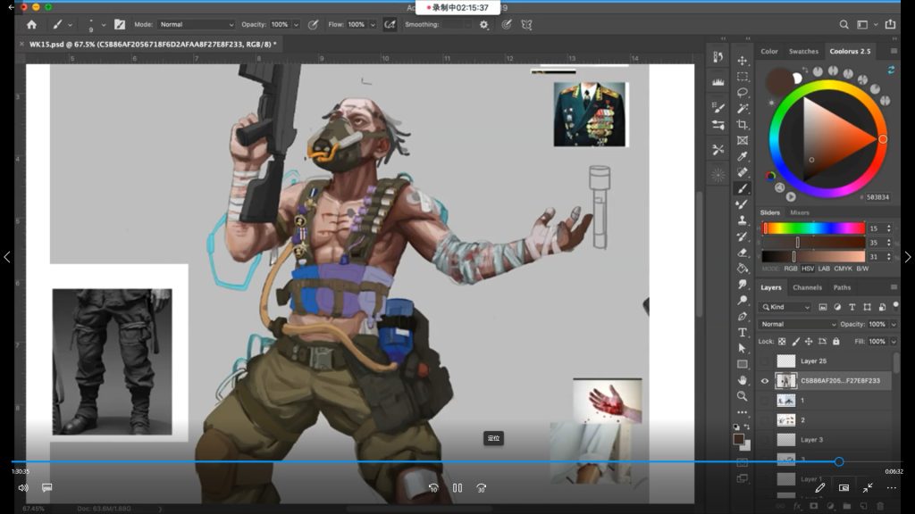Viewport: 915px width, 514px height.
Task: Select the Move tool
Action: click(x=743, y=61)
